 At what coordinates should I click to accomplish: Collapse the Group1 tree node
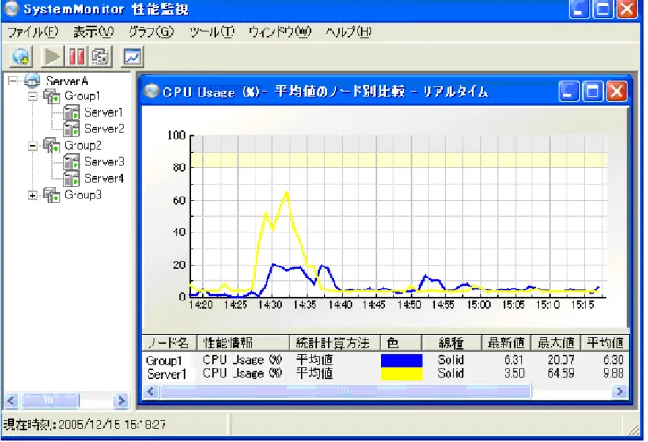[x=33, y=96]
